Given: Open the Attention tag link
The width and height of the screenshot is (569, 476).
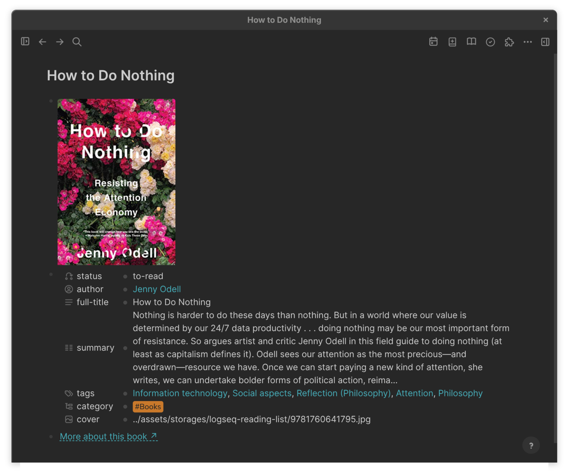Looking at the screenshot, I should click(414, 393).
